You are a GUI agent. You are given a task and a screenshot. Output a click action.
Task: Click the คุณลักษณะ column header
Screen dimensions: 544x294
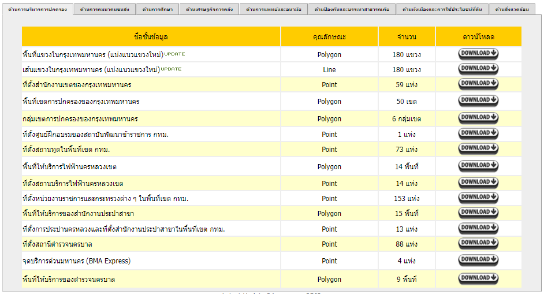[329, 36]
